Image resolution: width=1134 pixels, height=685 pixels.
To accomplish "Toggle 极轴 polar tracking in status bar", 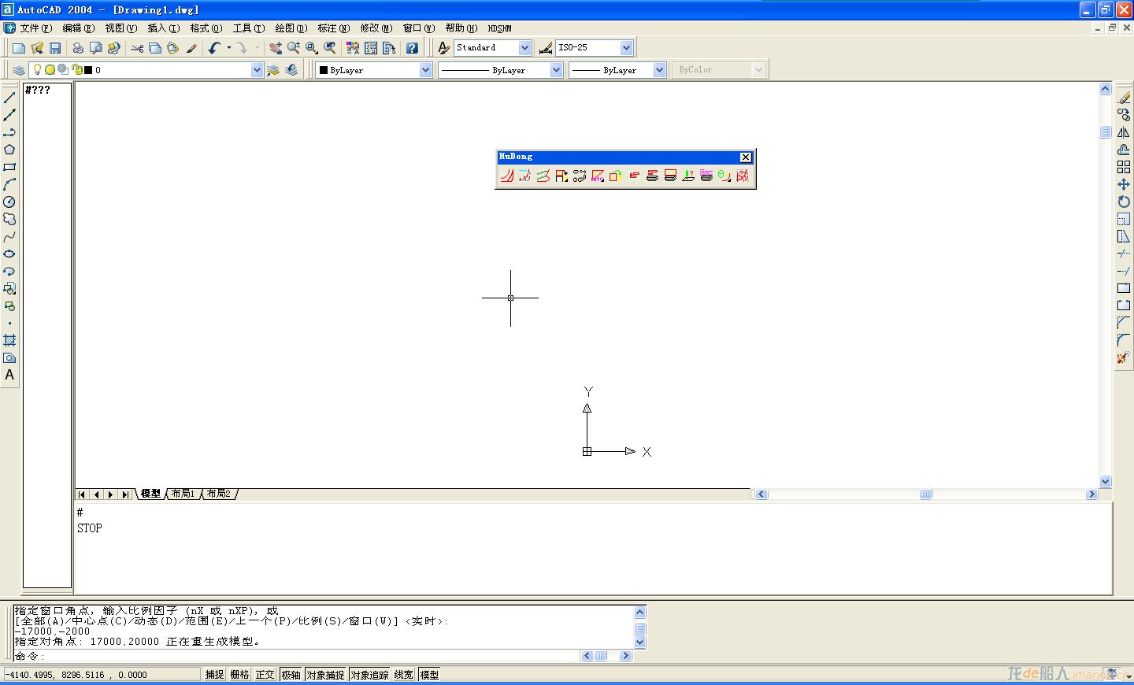I will click(291, 675).
